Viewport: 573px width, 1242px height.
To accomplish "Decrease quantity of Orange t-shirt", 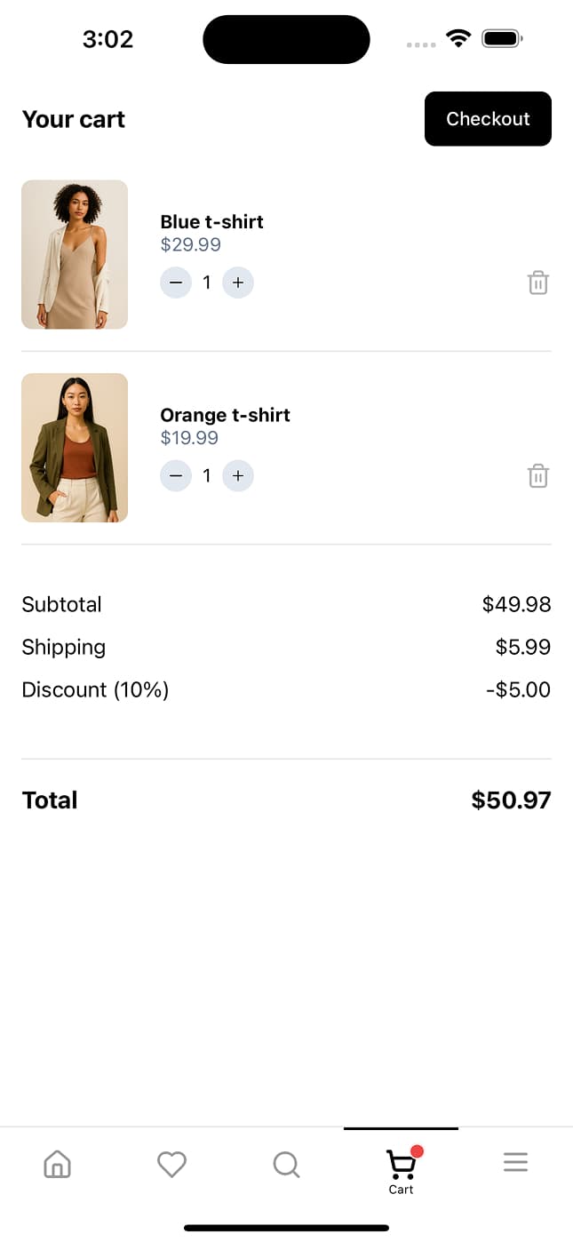I will coord(176,475).
